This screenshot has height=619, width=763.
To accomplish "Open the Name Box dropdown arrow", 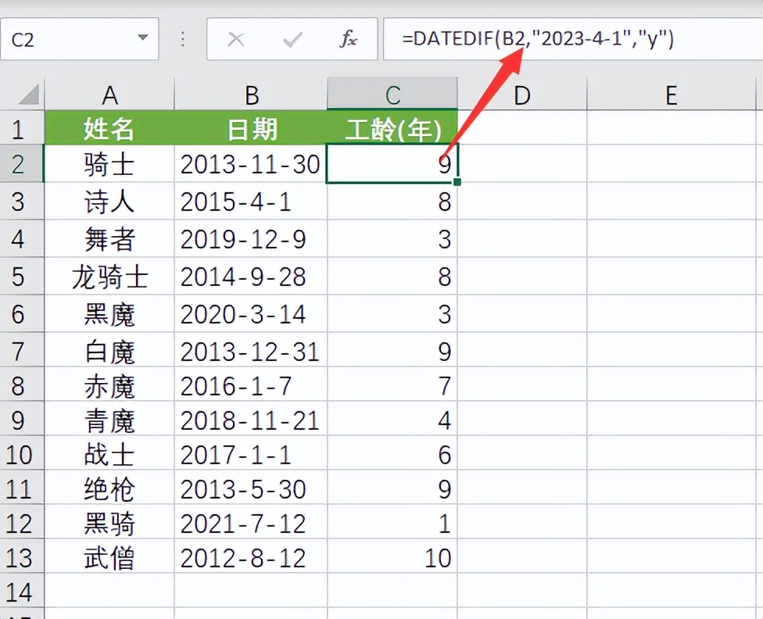I will coord(142,38).
